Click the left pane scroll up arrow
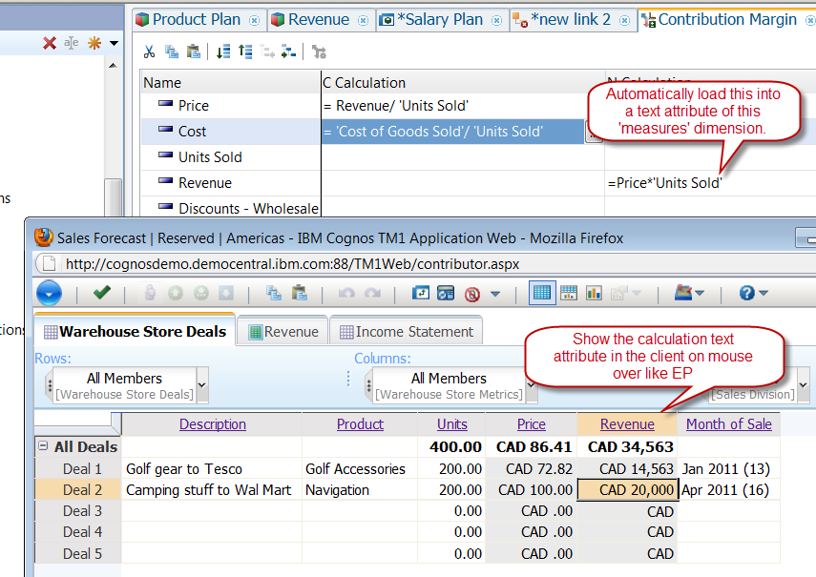 tap(113, 66)
